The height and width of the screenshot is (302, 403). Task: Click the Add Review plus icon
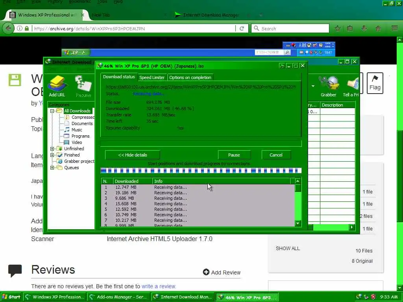tap(206, 272)
